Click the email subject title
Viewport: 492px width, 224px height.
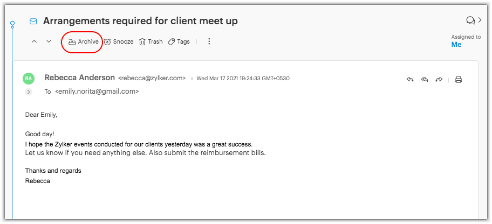pyautogui.click(x=140, y=21)
